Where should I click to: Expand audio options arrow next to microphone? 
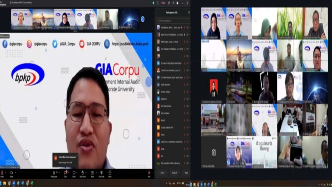[x=5, y=173]
